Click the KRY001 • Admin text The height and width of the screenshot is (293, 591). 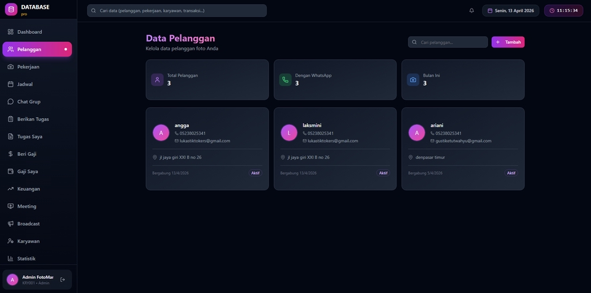36,283
